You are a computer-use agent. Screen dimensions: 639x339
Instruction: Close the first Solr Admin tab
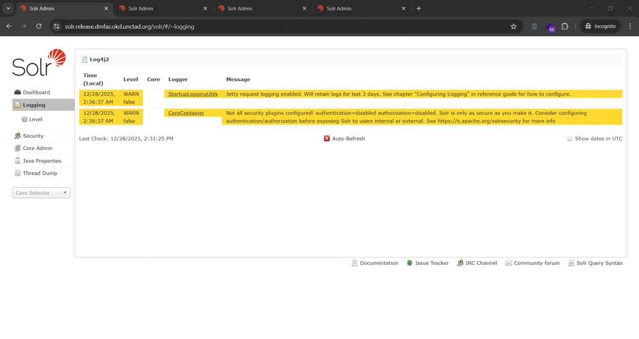[x=106, y=8]
